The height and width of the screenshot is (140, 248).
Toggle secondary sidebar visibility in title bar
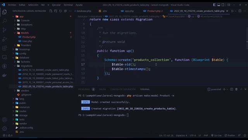point(223,5)
